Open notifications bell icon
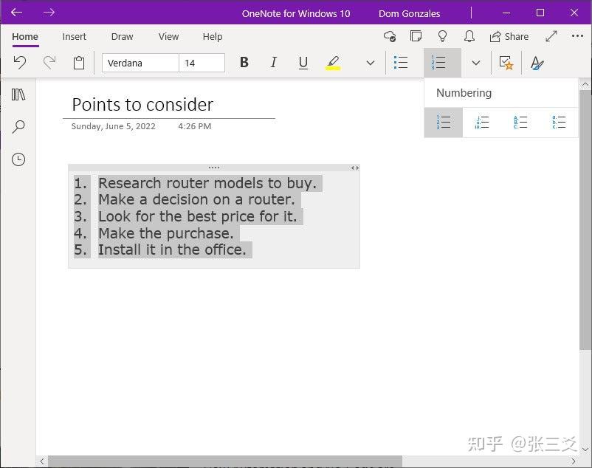This screenshot has width=592, height=468. pos(469,36)
